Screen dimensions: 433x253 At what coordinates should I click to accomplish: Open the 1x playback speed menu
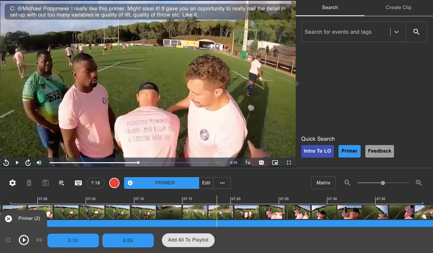pyautogui.click(x=248, y=163)
